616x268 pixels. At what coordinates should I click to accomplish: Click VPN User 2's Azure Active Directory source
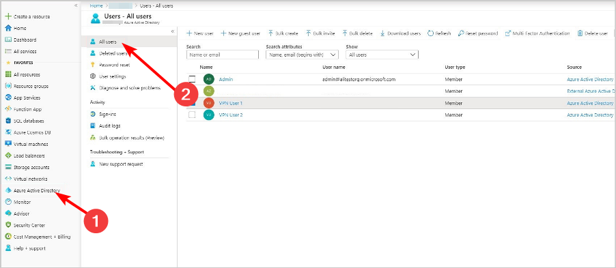pyautogui.click(x=590, y=115)
